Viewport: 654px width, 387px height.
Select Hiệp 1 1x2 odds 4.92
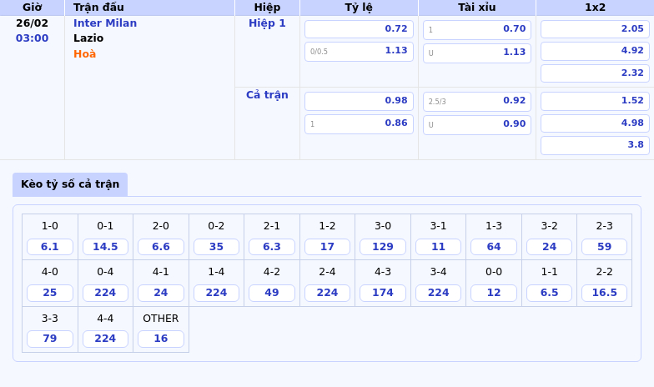tap(596, 51)
